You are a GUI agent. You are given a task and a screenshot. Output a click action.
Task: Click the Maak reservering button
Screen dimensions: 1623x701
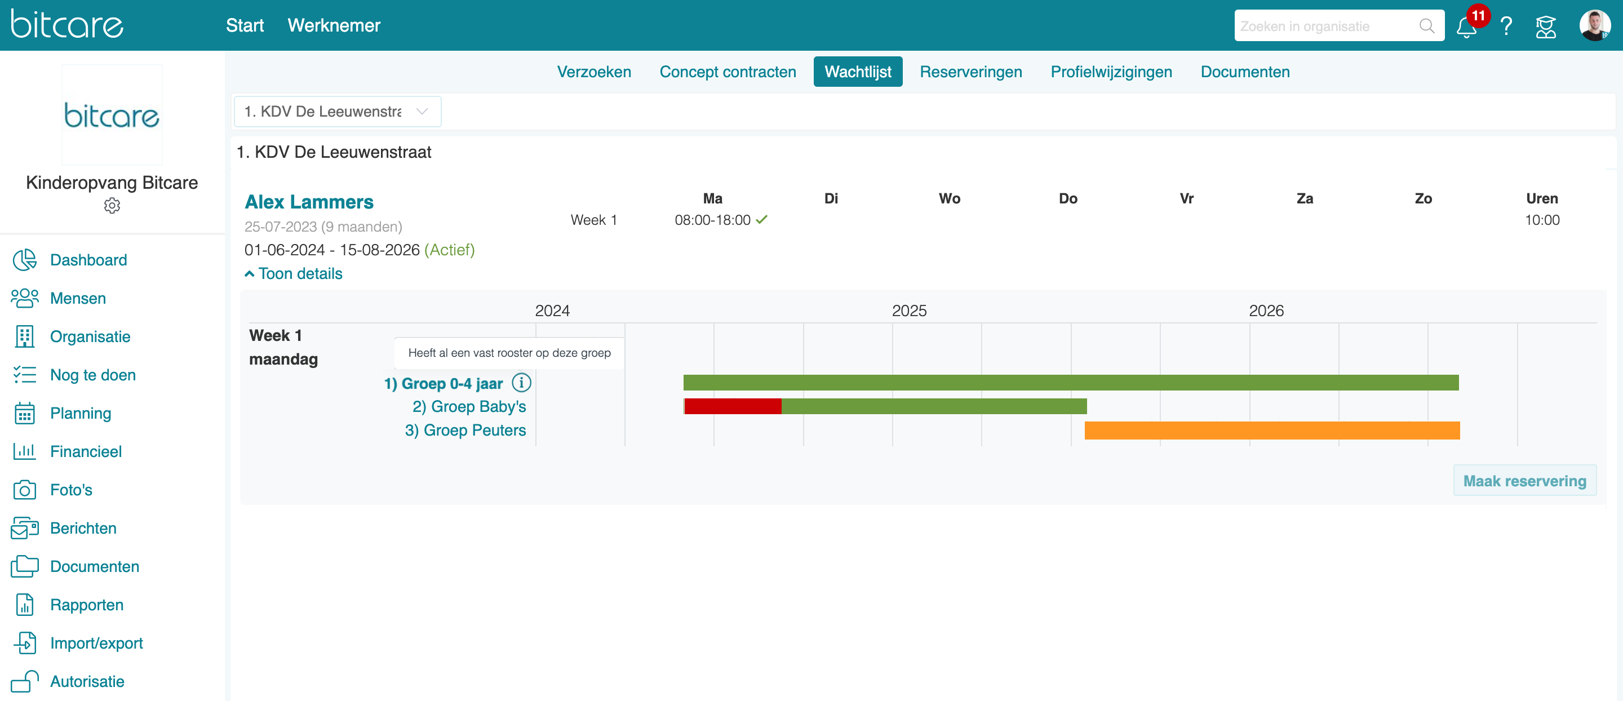pyautogui.click(x=1524, y=481)
